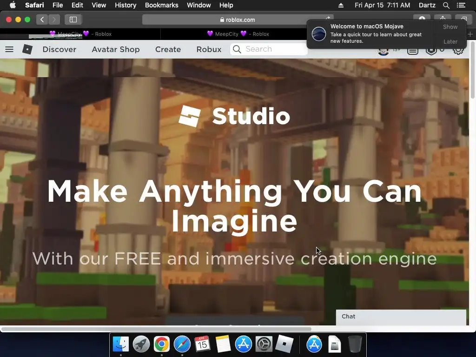Go to the Discover page
The height and width of the screenshot is (357, 476).
(x=59, y=49)
